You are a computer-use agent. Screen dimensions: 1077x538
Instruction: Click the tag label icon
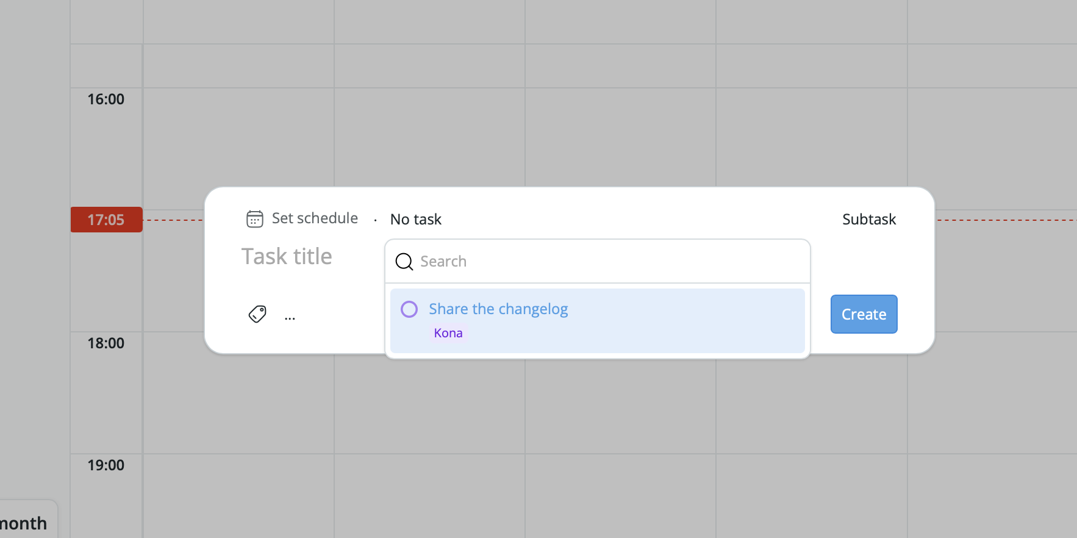point(257,314)
